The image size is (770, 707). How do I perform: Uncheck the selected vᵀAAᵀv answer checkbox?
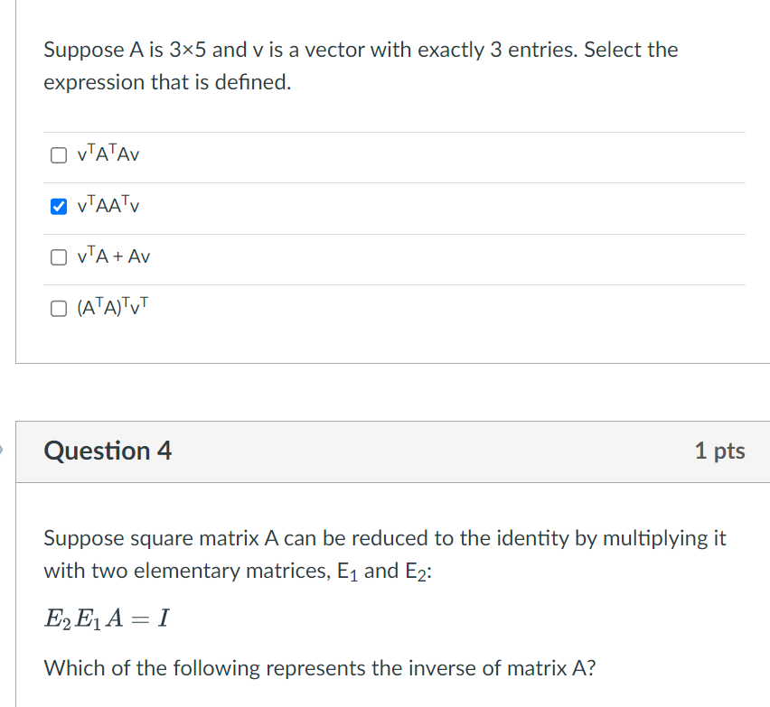pyautogui.click(x=57, y=206)
